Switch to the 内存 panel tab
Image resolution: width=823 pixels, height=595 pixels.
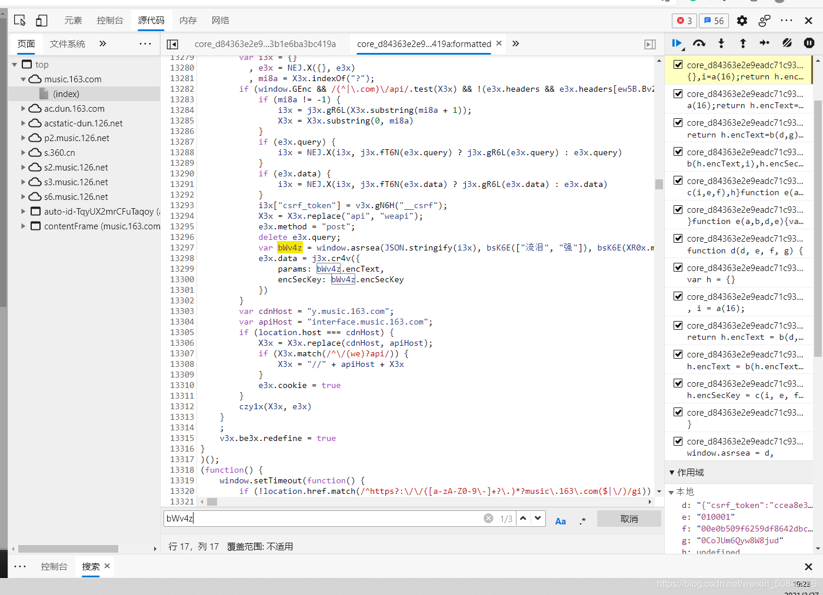pos(188,21)
